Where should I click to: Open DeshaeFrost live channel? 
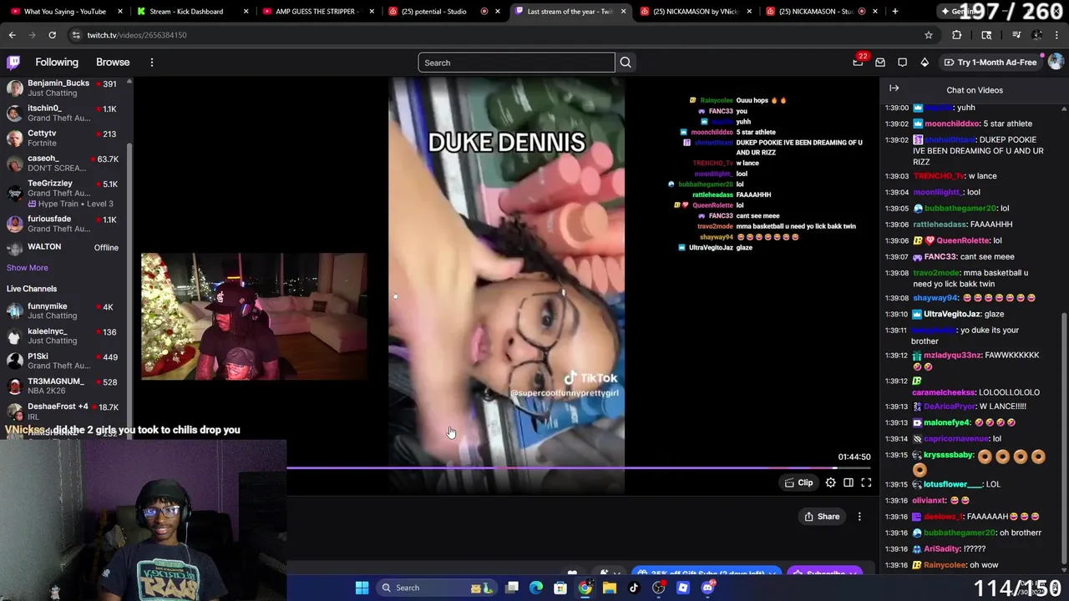63,411
